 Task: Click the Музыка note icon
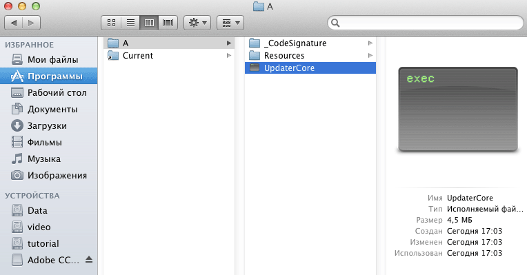tap(17, 159)
